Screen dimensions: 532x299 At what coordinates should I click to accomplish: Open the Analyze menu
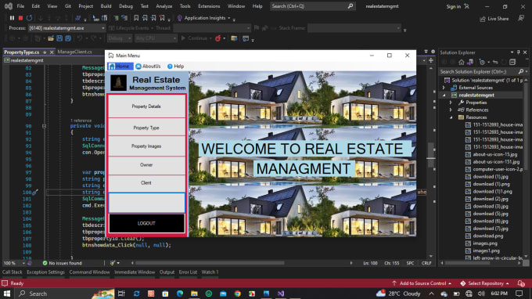pyautogui.click(x=164, y=6)
